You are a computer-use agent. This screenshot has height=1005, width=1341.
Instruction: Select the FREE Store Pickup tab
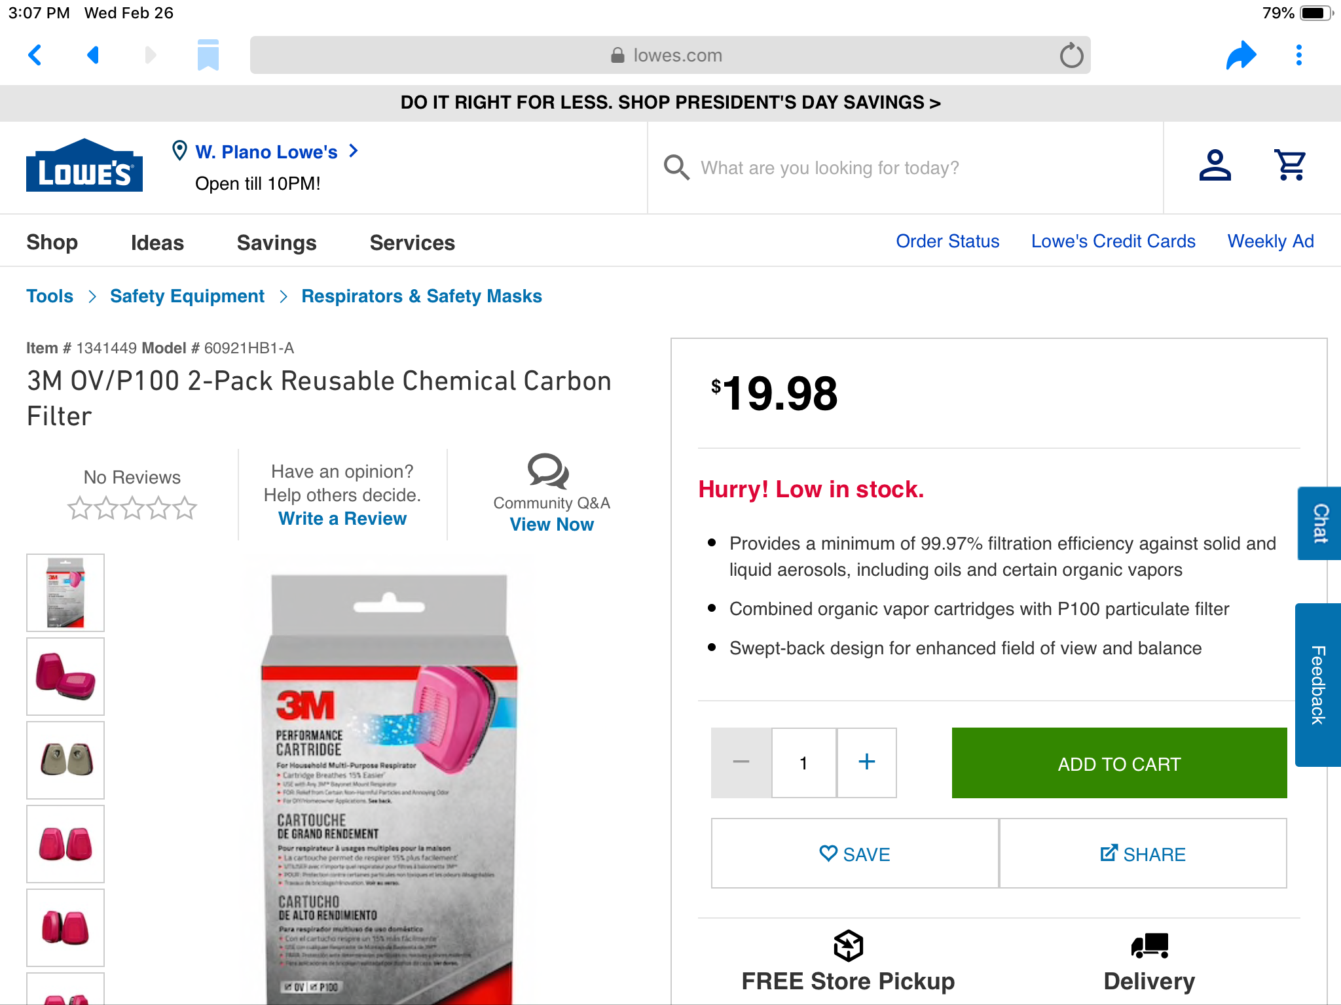848,963
